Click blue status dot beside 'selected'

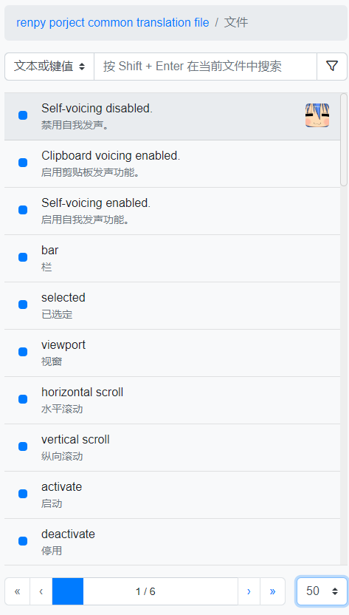pyautogui.click(x=23, y=305)
